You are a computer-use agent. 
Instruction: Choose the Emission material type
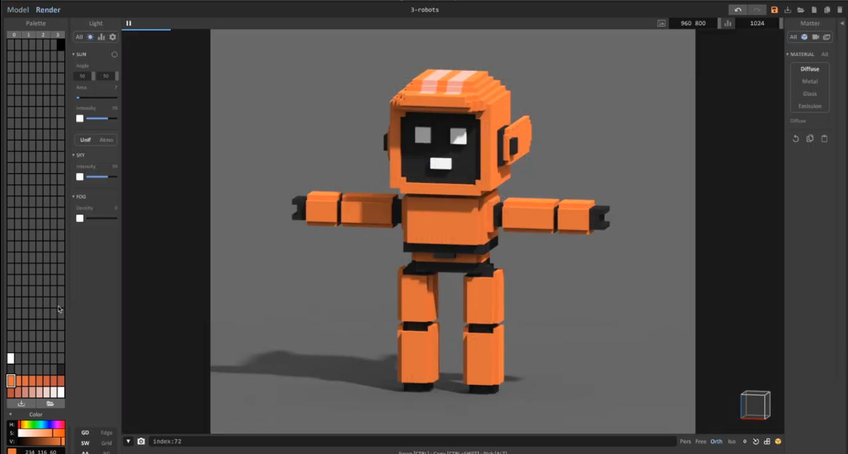pyautogui.click(x=810, y=106)
